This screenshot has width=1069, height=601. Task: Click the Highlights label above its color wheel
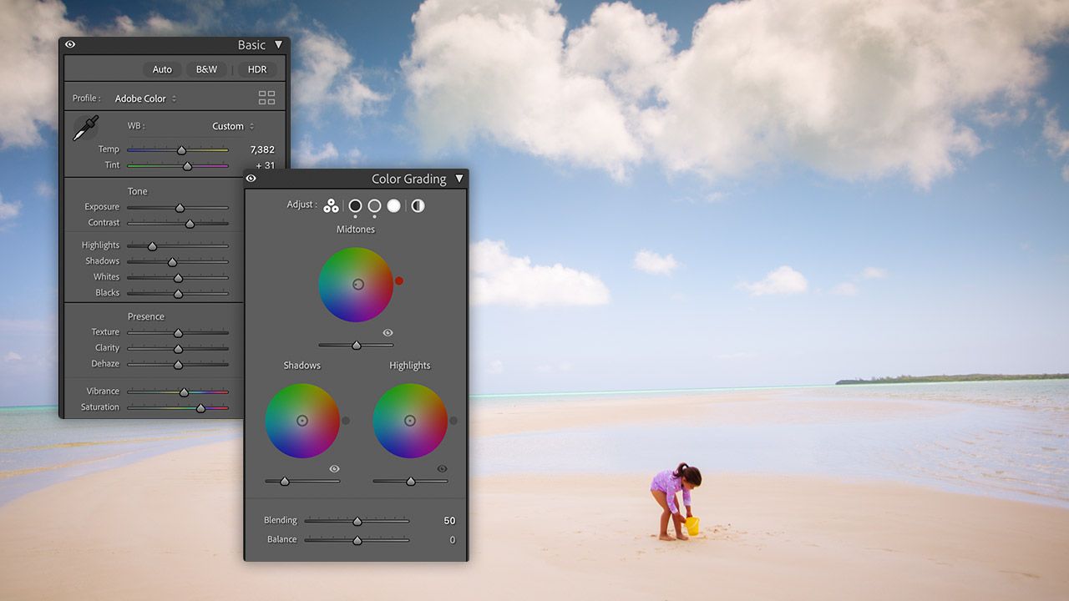410,365
